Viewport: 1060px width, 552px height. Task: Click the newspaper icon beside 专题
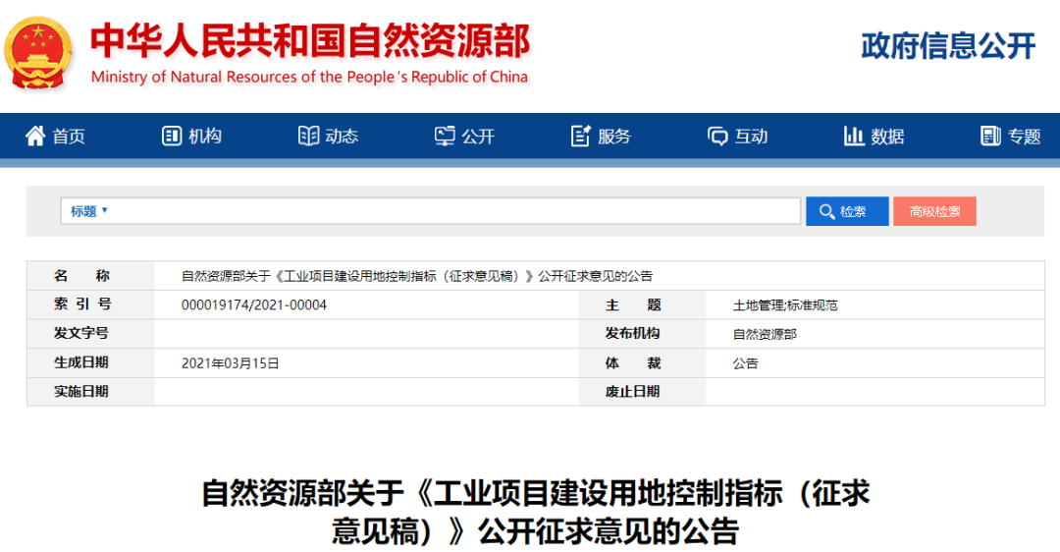coord(990,136)
